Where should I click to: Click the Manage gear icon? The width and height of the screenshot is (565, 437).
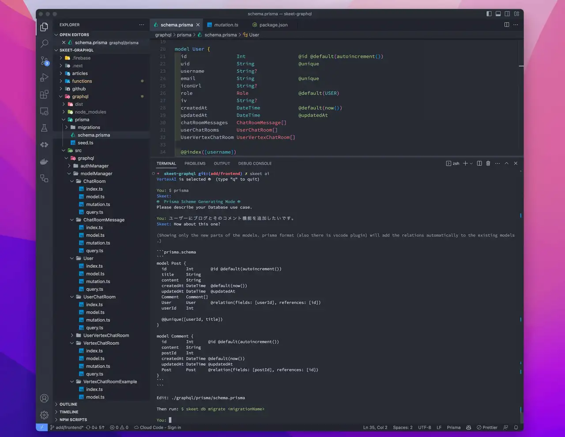pyautogui.click(x=44, y=415)
